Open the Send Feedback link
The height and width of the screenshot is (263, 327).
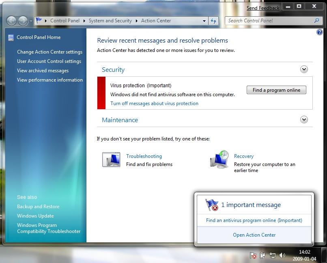263,8
